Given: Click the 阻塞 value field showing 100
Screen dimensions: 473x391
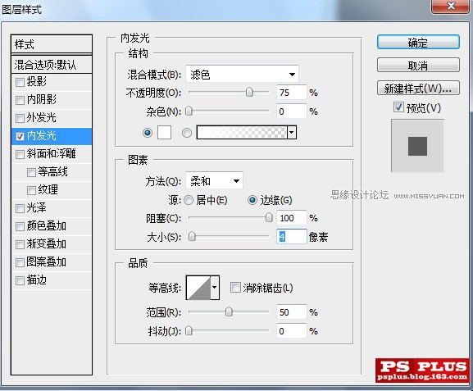Looking at the screenshot, I should pyautogui.click(x=291, y=218).
